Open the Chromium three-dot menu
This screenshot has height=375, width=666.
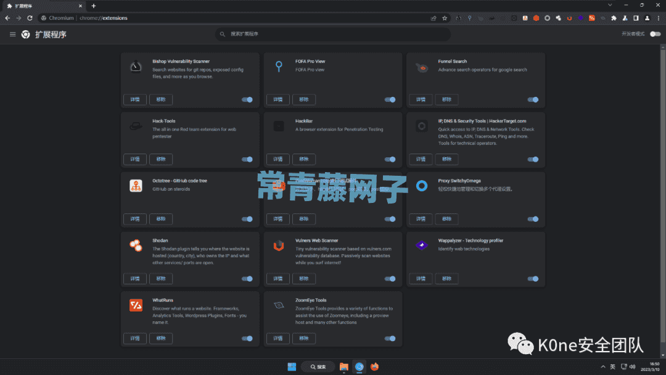click(658, 18)
